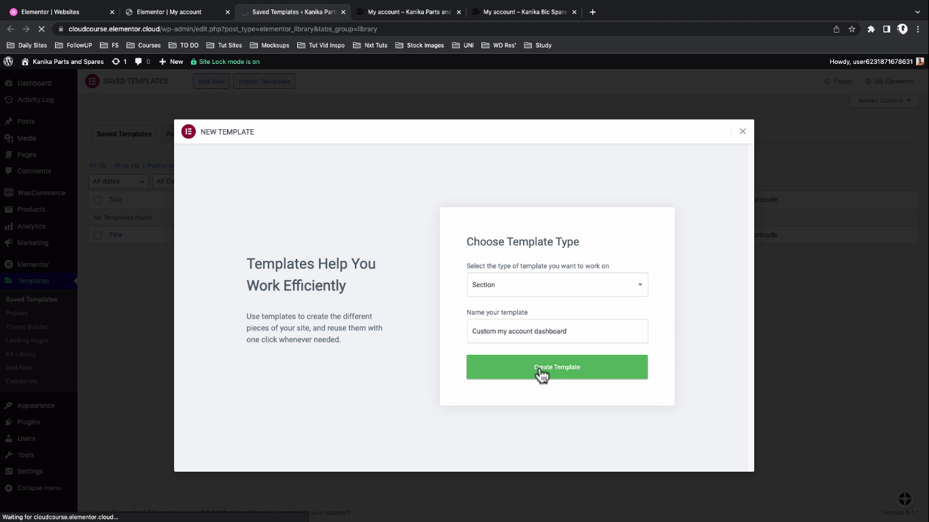This screenshot has width=929, height=522.
Task: Click the Add New button behind dialog
Action: pos(211,81)
